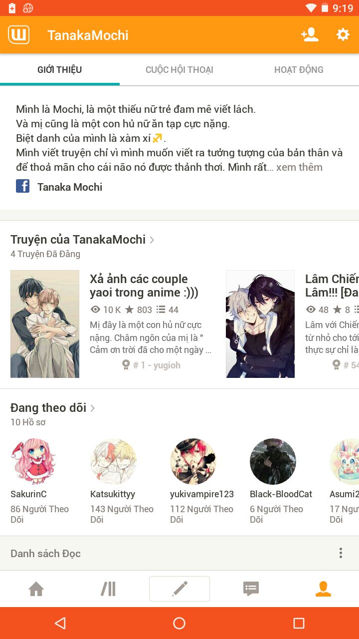Follow user via add-person icon
This screenshot has width=359, height=639.
310,34
